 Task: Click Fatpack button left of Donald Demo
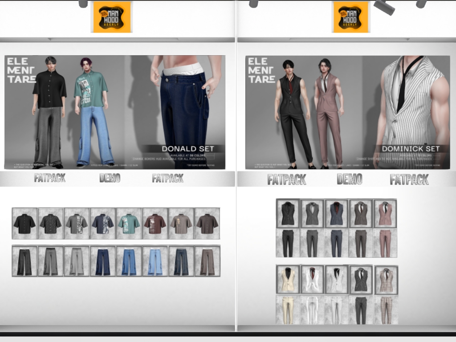(x=50, y=178)
